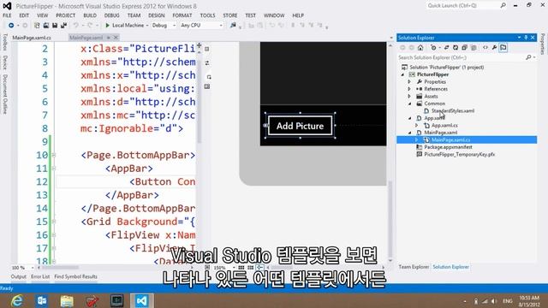
Task: Swap panes icon between code and designer
Action: [207, 62]
